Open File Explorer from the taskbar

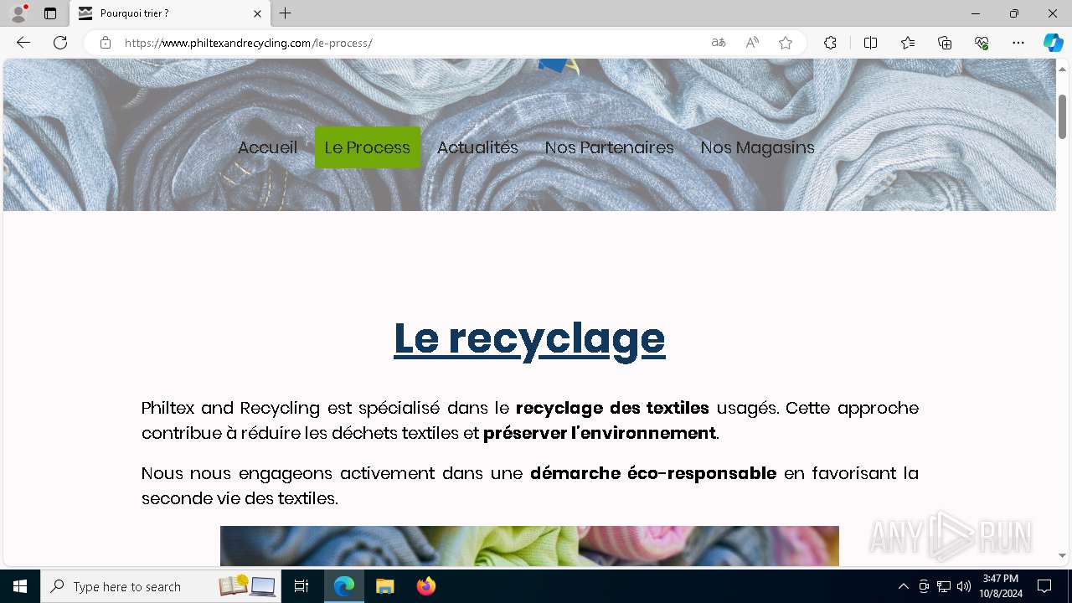pos(385,586)
